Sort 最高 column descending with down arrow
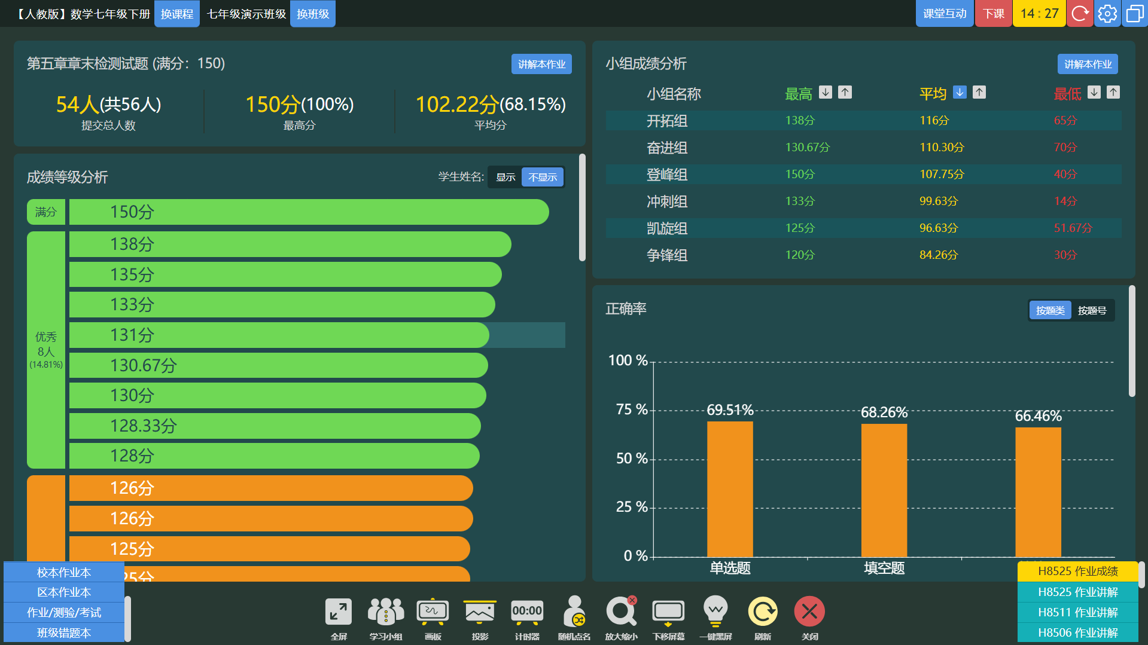Image resolution: width=1148 pixels, height=645 pixels. click(826, 93)
